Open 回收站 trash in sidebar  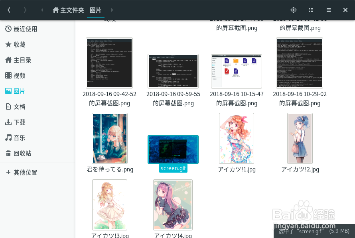tap(37, 153)
